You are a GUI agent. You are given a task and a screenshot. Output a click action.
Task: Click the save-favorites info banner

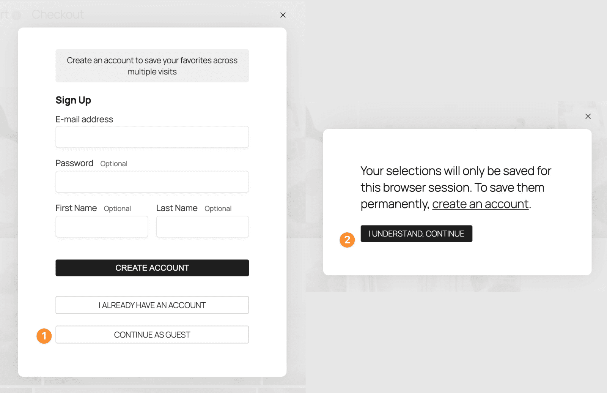pos(152,66)
